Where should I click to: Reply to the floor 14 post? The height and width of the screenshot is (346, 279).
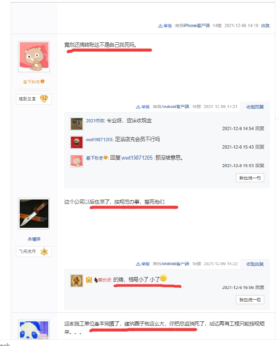pyautogui.click(x=265, y=25)
